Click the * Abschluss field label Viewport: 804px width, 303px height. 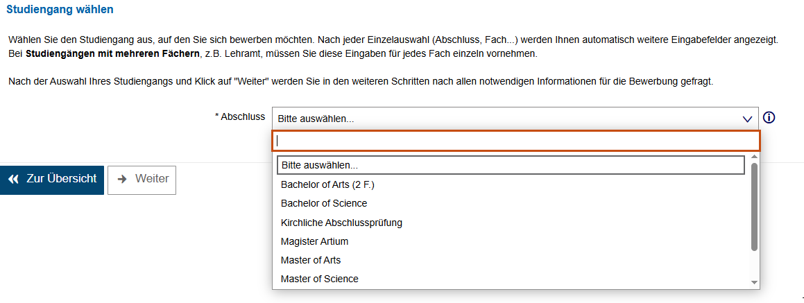click(240, 117)
